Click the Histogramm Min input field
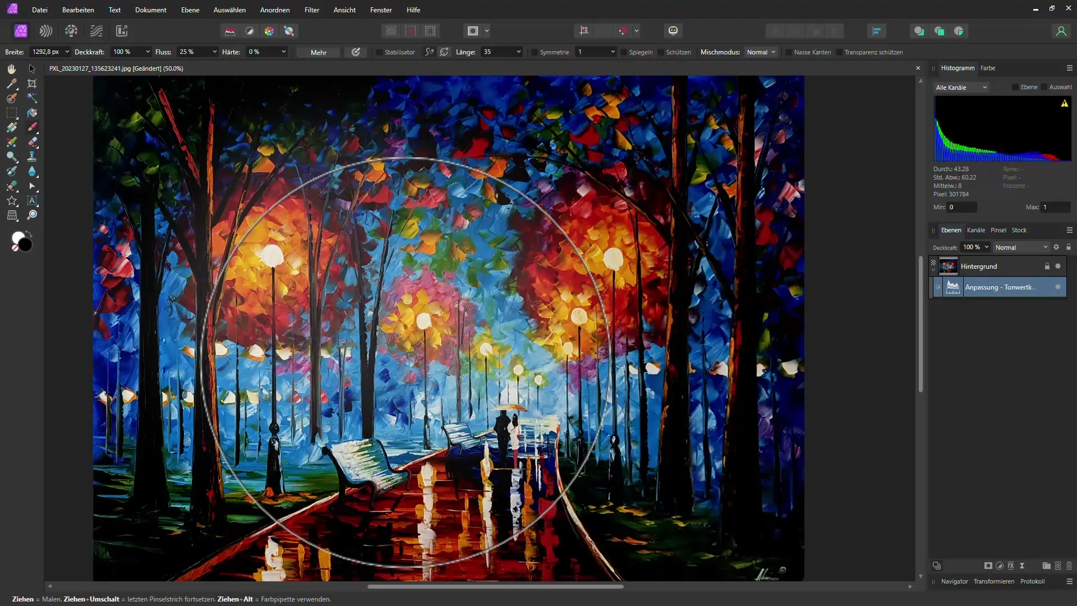Image resolution: width=1077 pixels, height=606 pixels. tap(962, 207)
